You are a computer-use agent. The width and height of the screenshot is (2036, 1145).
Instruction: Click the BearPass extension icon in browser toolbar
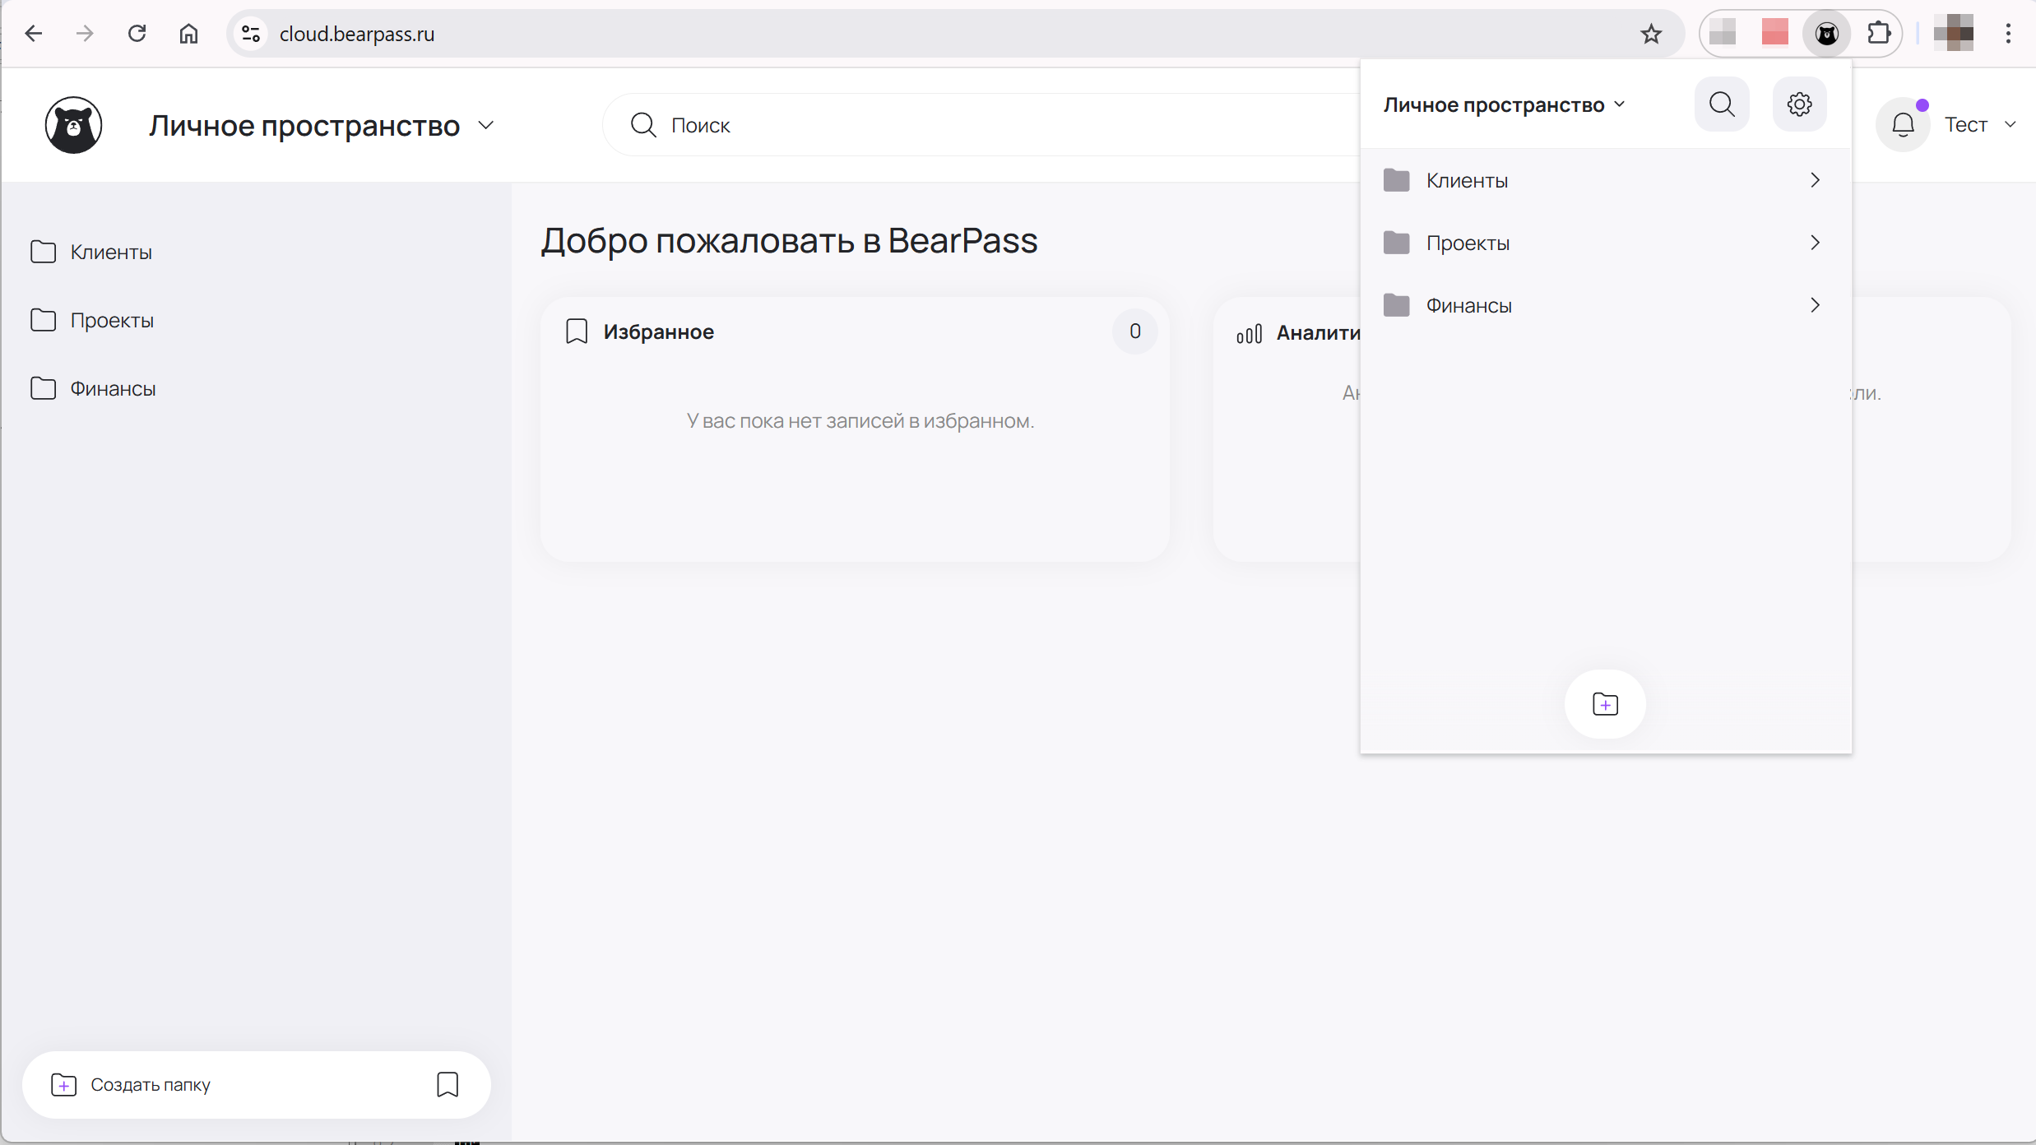1826,34
